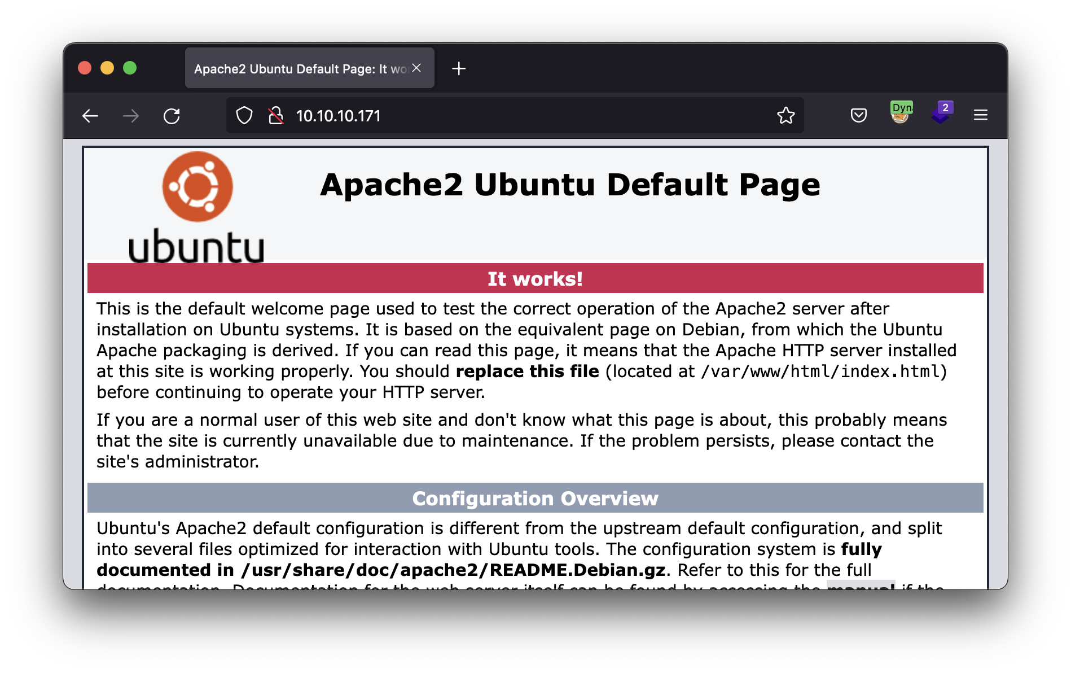Click the insecure connection padlock icon
The width and height of the screenshot is (1071, 673).
(275, 116)
